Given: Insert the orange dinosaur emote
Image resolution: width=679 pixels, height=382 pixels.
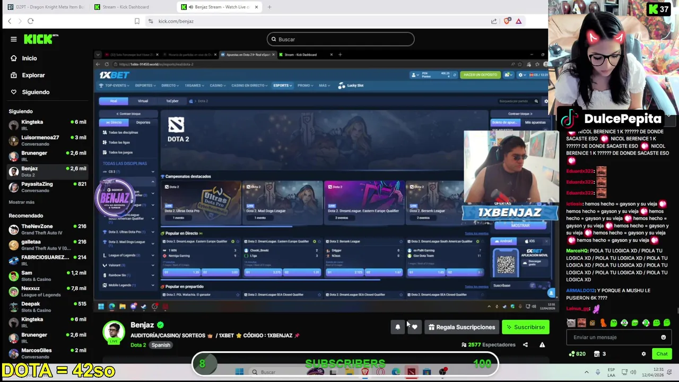Looking at the screenshot, I should point(603,323).
